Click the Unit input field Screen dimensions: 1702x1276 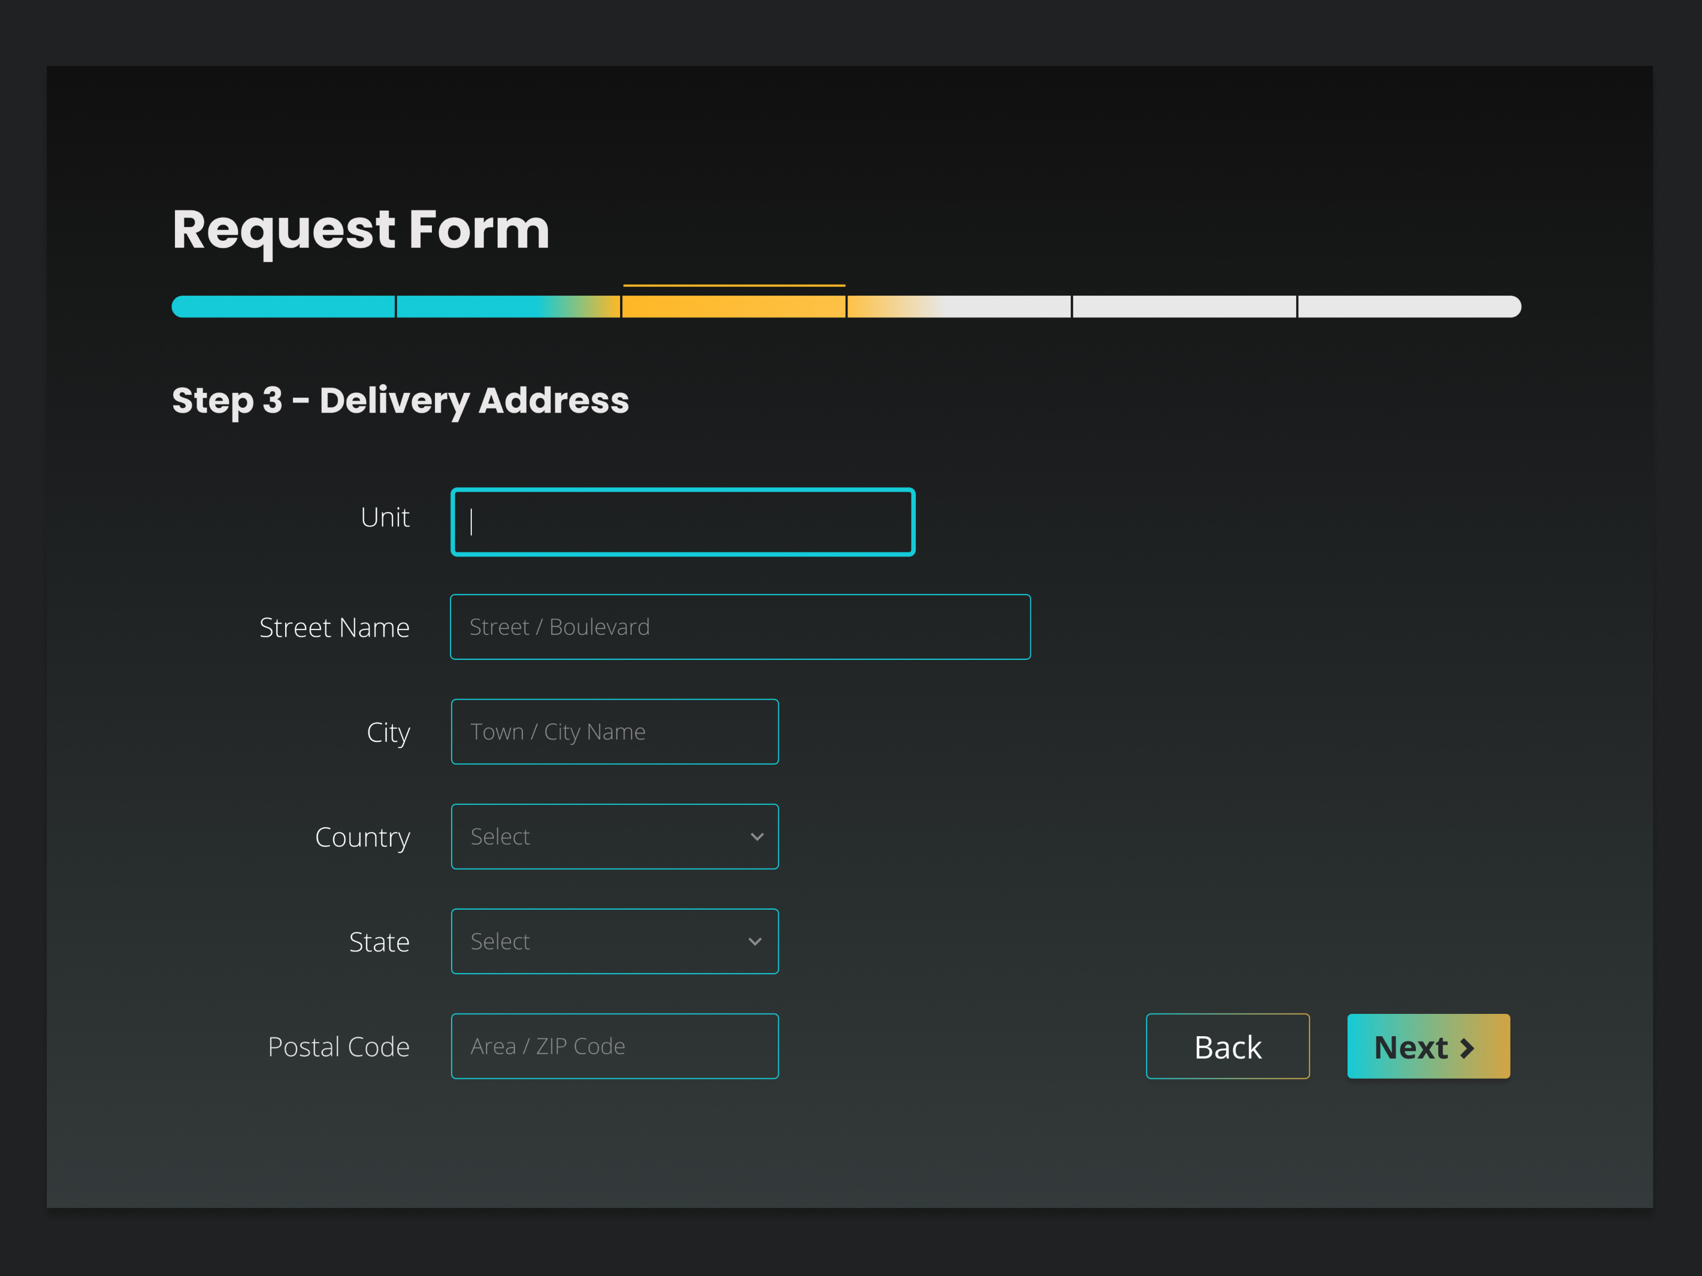[682, 522]
